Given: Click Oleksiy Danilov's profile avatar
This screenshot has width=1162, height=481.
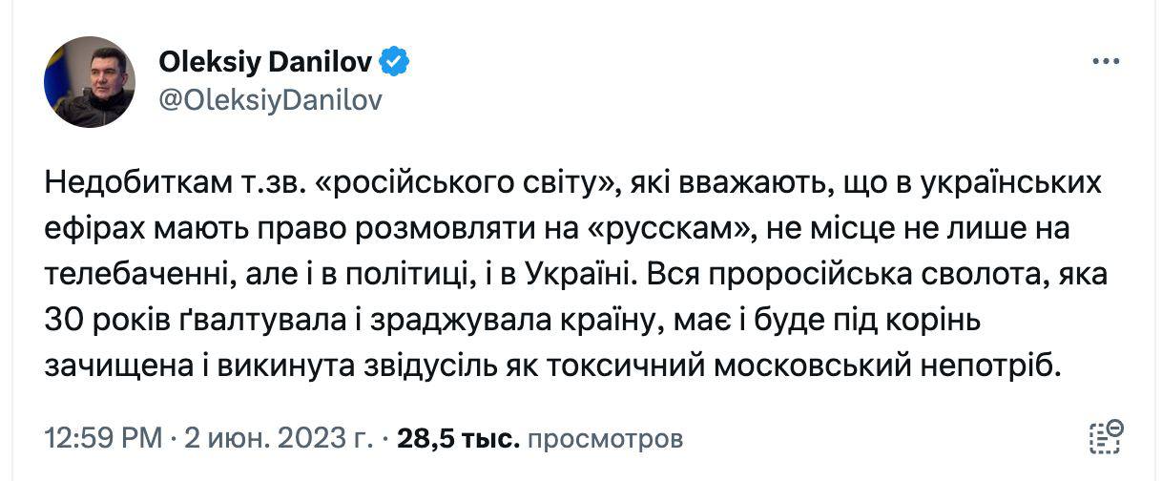Looking at the screenshot, I should click(89, 82).
